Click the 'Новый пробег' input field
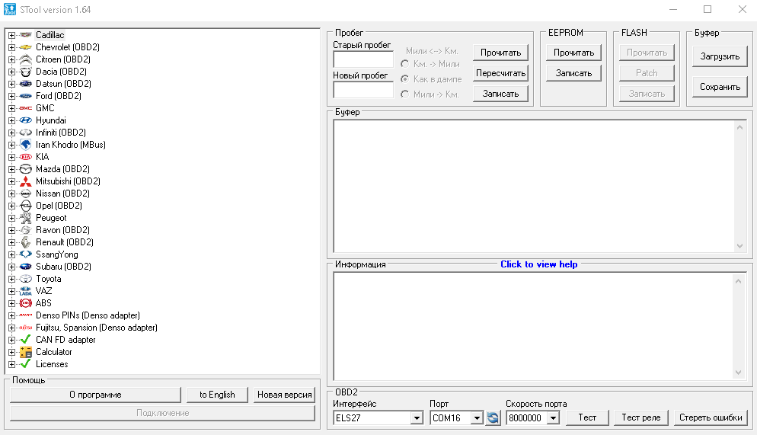This screenshot has height=435, width=757. click(363, 90)
